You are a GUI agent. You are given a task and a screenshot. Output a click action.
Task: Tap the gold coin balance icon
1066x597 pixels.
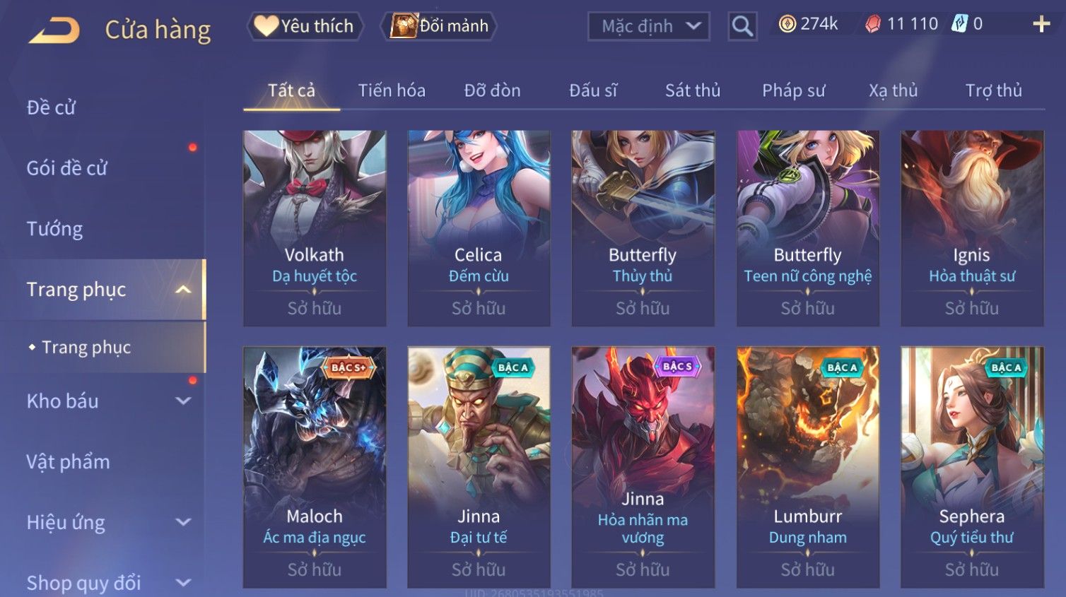tap(787, 24)
